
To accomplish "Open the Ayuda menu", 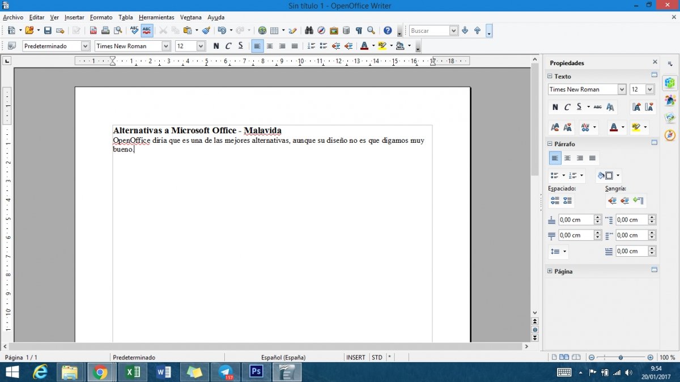I will [x=216, y=18].
